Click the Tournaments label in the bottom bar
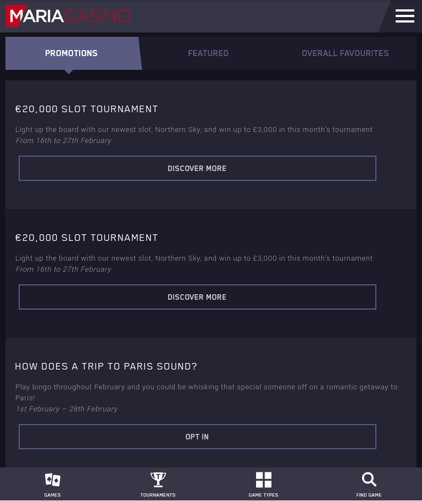This screenshot has height=501, width=422. [x=158, y=495]
